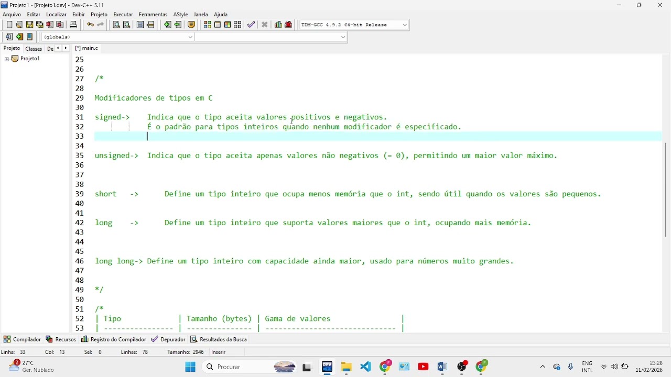Viewport: 671px width, 377px height.
Task: Open the Compilador bottom tab
Action: point(22,339)
